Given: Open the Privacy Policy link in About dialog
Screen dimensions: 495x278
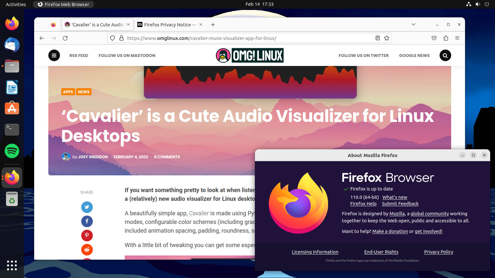Looking at the screenshot, I should point(439,252).
